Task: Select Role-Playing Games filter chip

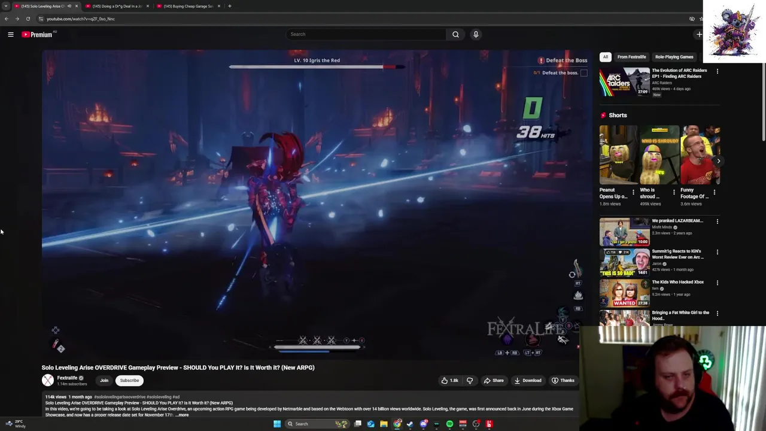Action: tap(674, 57)
